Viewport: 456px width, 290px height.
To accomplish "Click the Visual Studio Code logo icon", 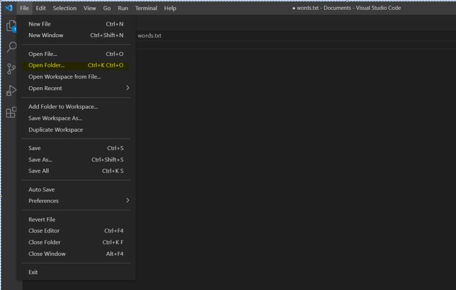I will pos(9,8).
